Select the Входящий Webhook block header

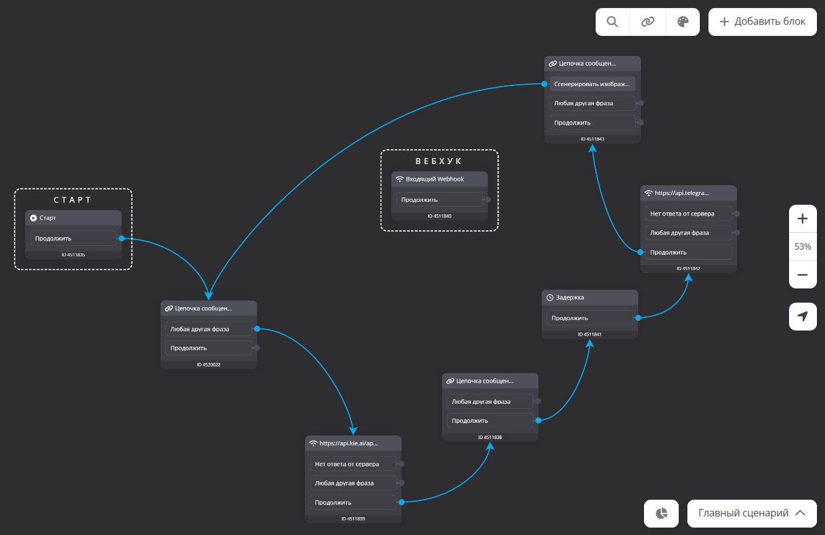pos(439,179)
